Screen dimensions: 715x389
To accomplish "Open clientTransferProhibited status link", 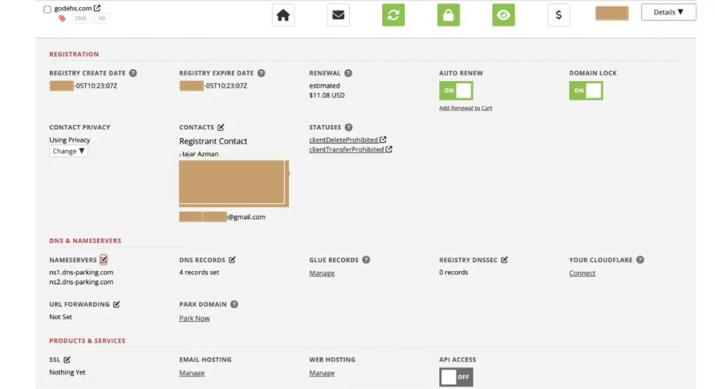I will pyautogui.click(x=351, y=149).
